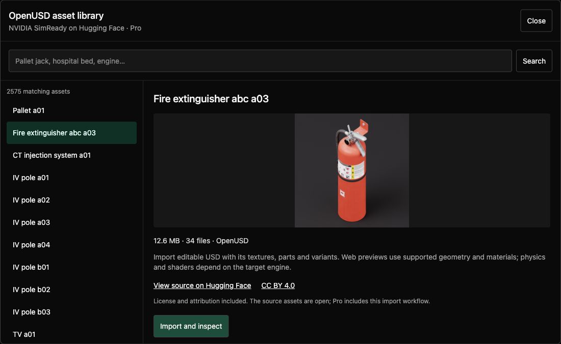
Task: Click the 'License and attribution included' note
Action: tap(292, 301)
